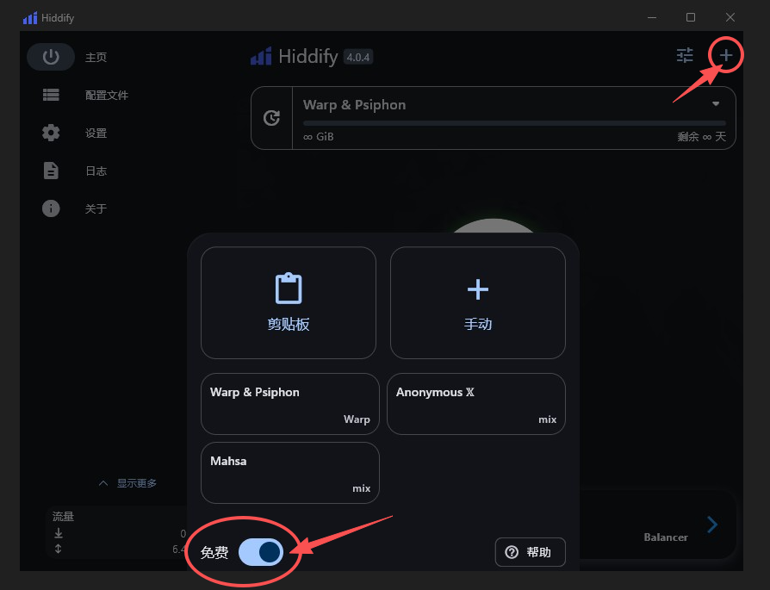770x590 pixels.
Task: Open the Balancer chevron arrow
Action: pyautogui.click(x=712, y=525)
